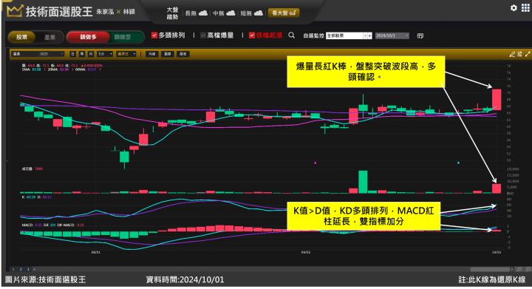Click first chart toolbar button after separator
532x289 pixels.
tap(152, 54)
